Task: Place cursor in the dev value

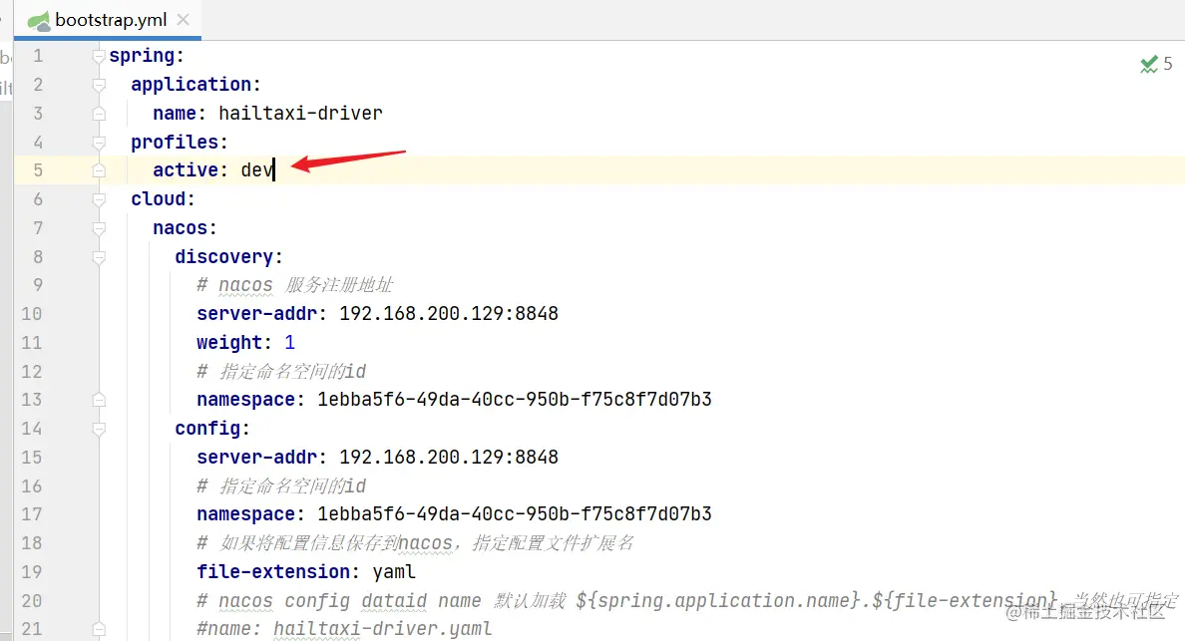Action: click(x=257, y=170)
